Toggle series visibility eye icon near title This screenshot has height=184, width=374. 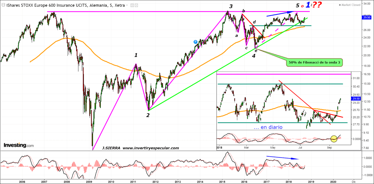click(x=132, y=5)
